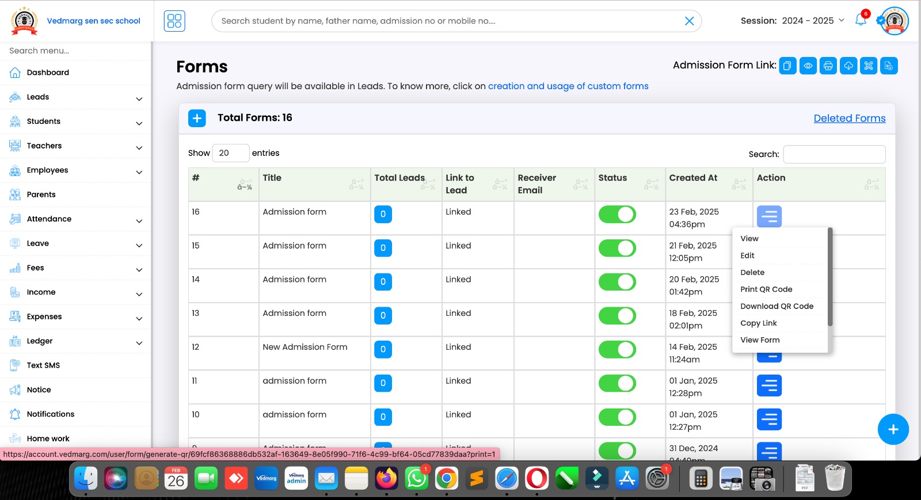Toggle status switch for form 10

point(617,417)
